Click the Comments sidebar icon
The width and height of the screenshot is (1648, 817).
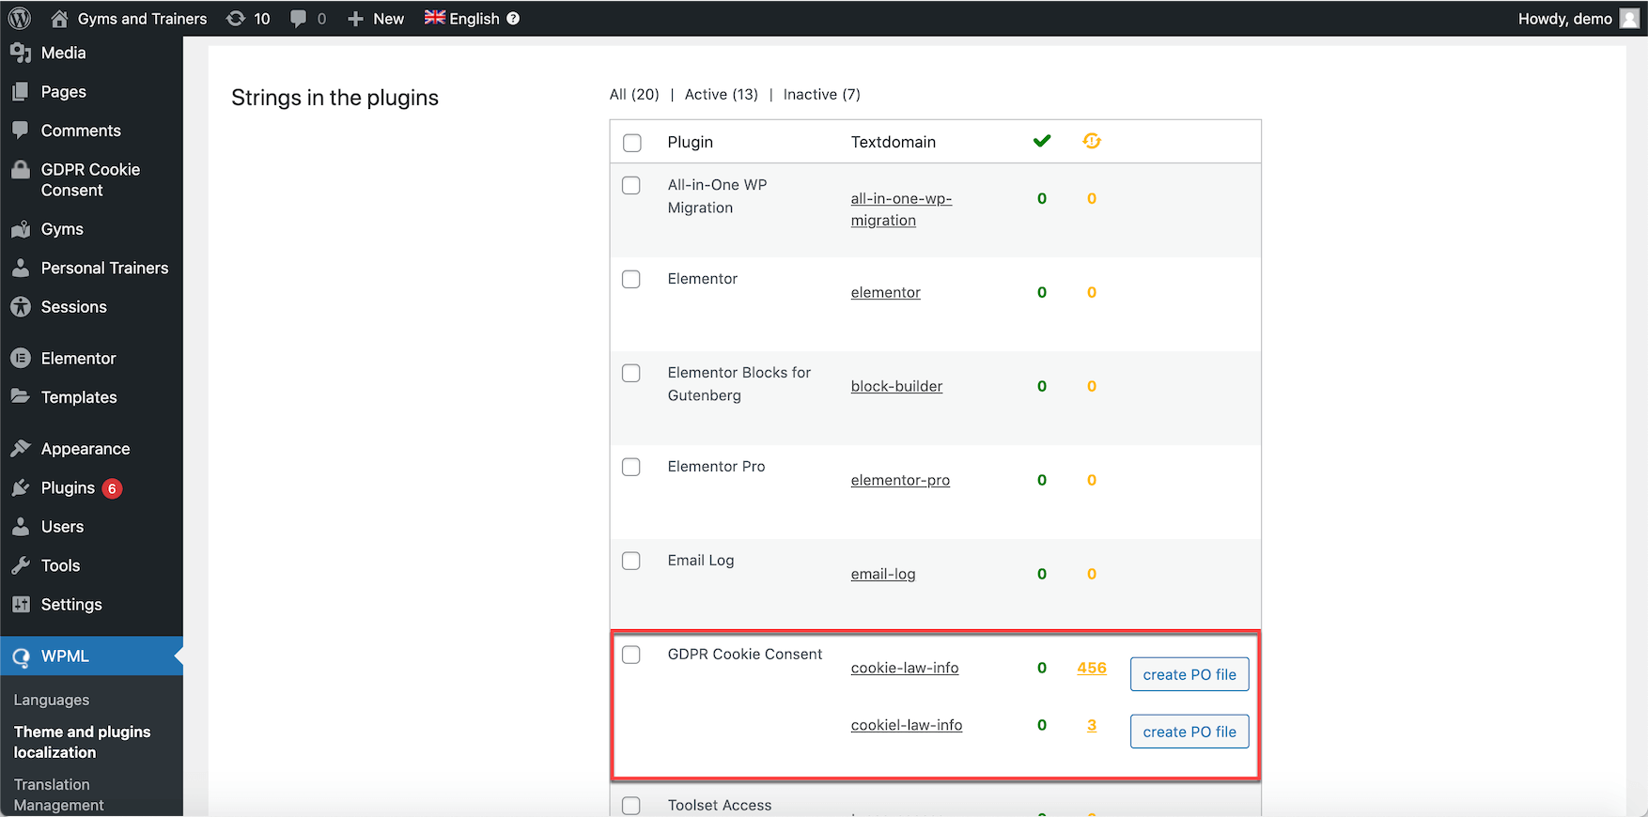coord(21,130)
